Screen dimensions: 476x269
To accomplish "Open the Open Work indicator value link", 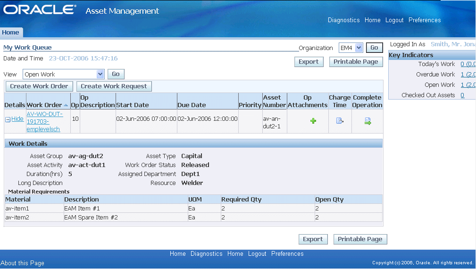I will pyautogui.click(x=468, y=84).
